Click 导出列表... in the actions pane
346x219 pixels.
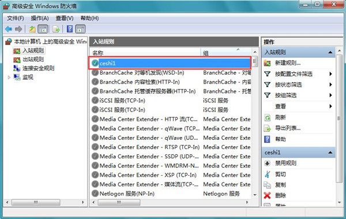pyautogui.click(x=288, y=128)
